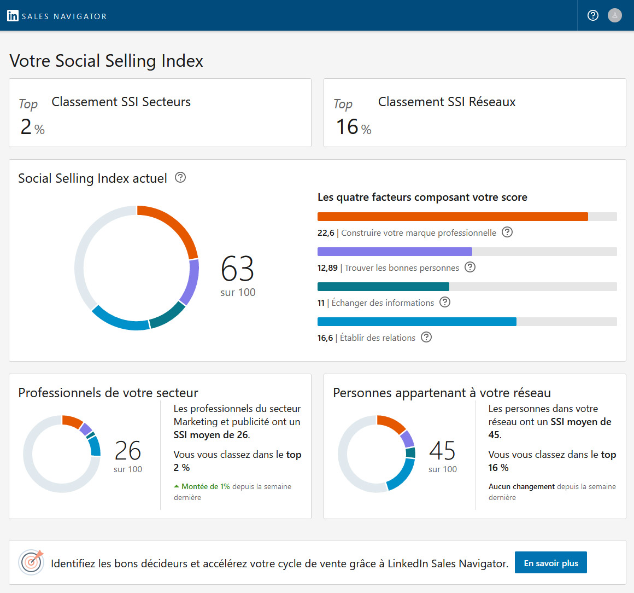This screenshot has height=593, width=634.
Task: Click the 22,6 score value
Action: pyautogui.click(x=326, y=232)
